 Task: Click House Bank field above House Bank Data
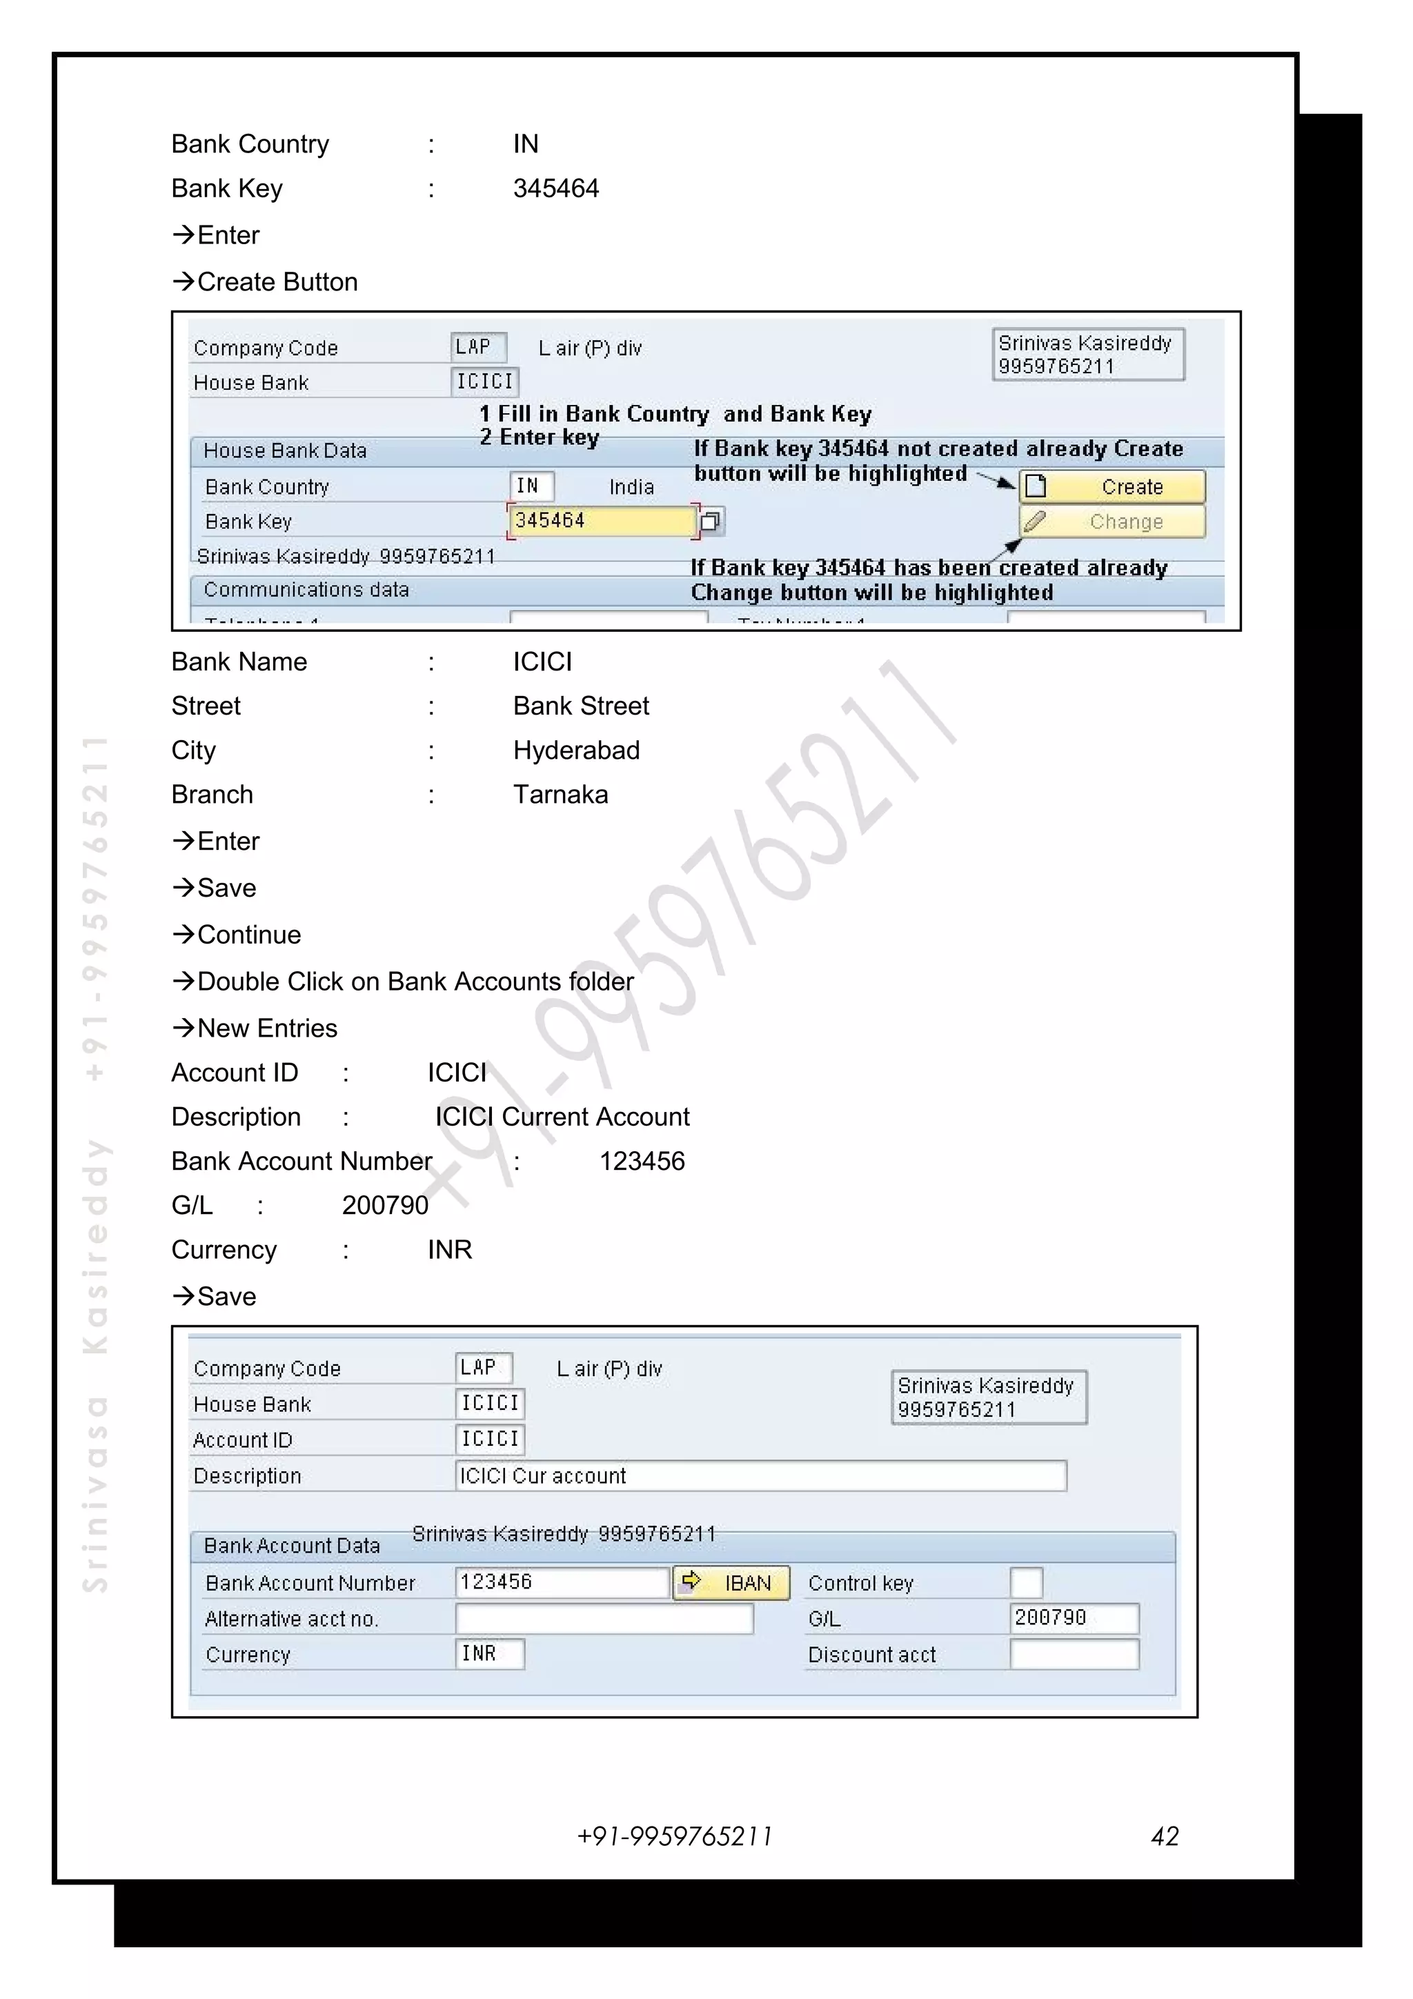click(x=485, y=381)
